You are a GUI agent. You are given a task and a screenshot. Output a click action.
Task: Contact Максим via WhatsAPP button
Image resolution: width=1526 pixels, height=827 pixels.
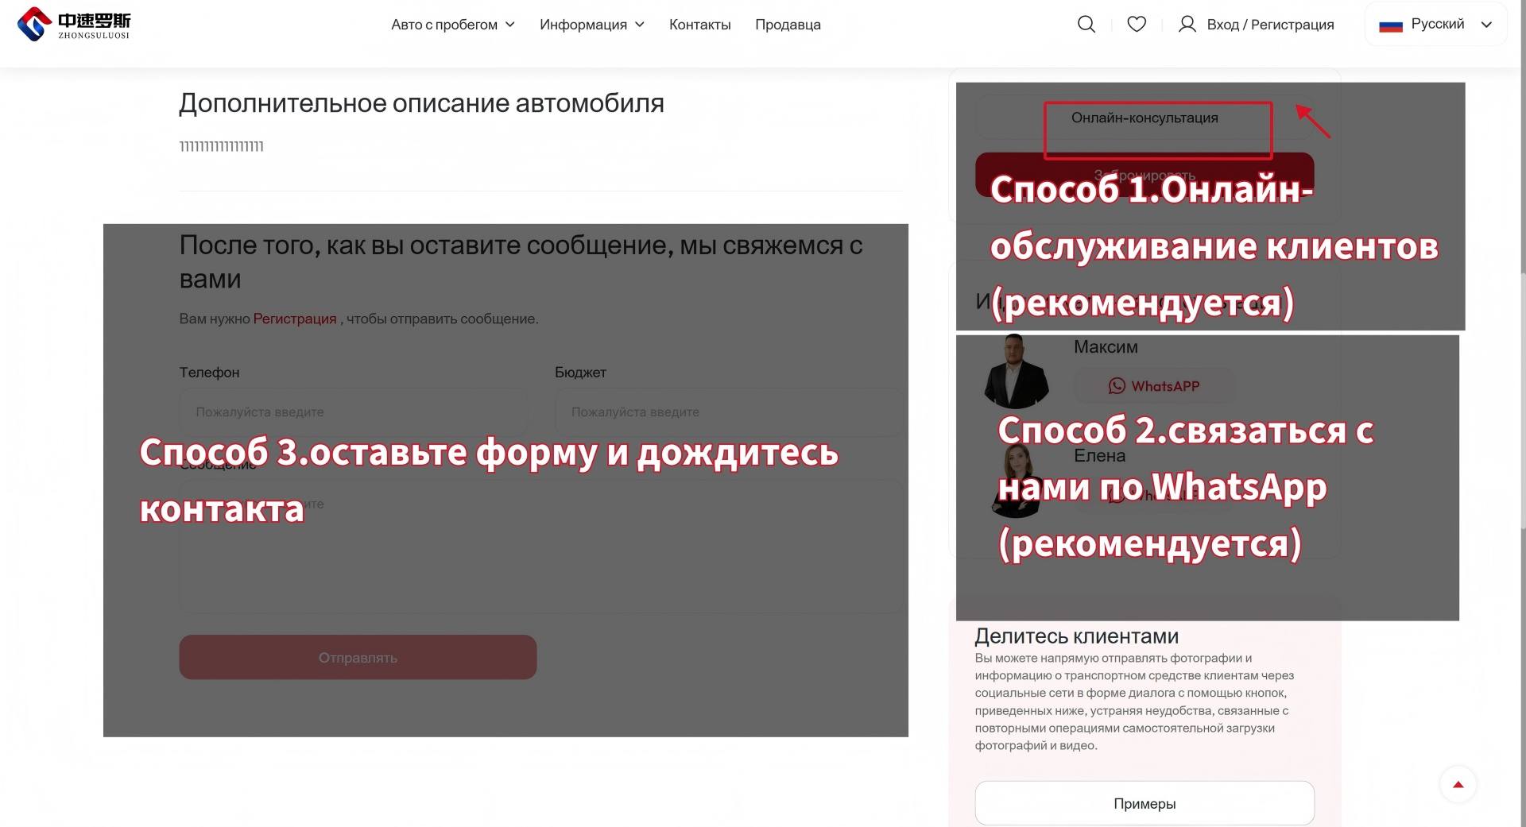1154,386
